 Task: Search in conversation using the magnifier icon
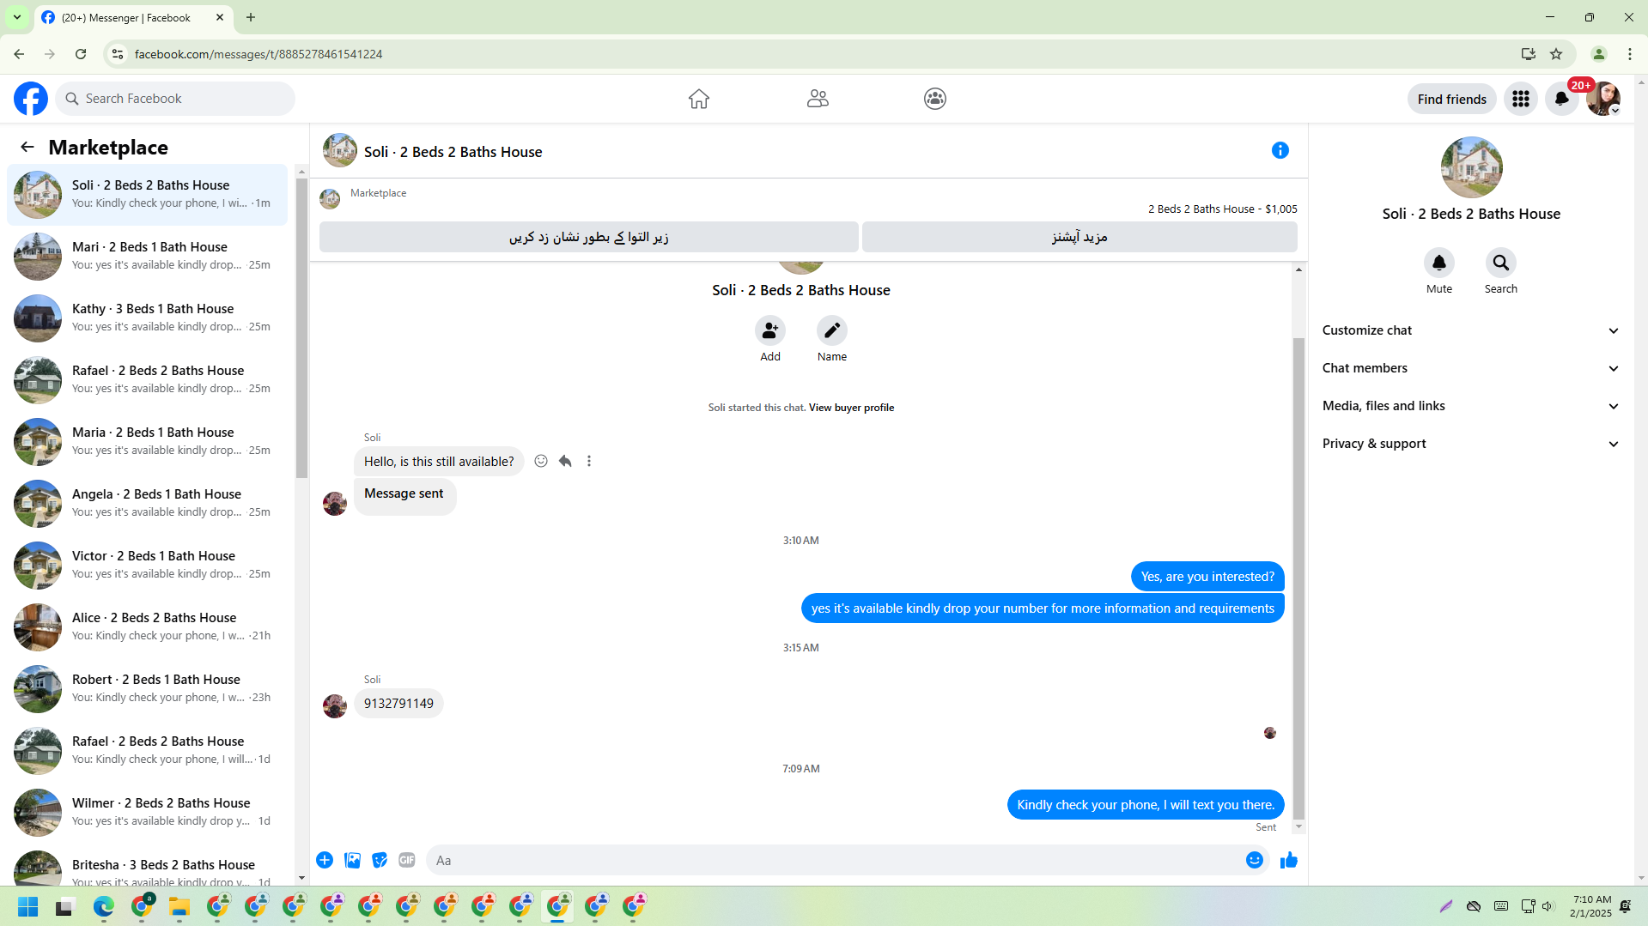click(x=1501, y=263)
